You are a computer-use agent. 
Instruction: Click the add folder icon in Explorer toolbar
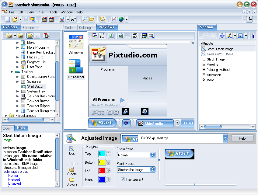[x=9, y=36]
